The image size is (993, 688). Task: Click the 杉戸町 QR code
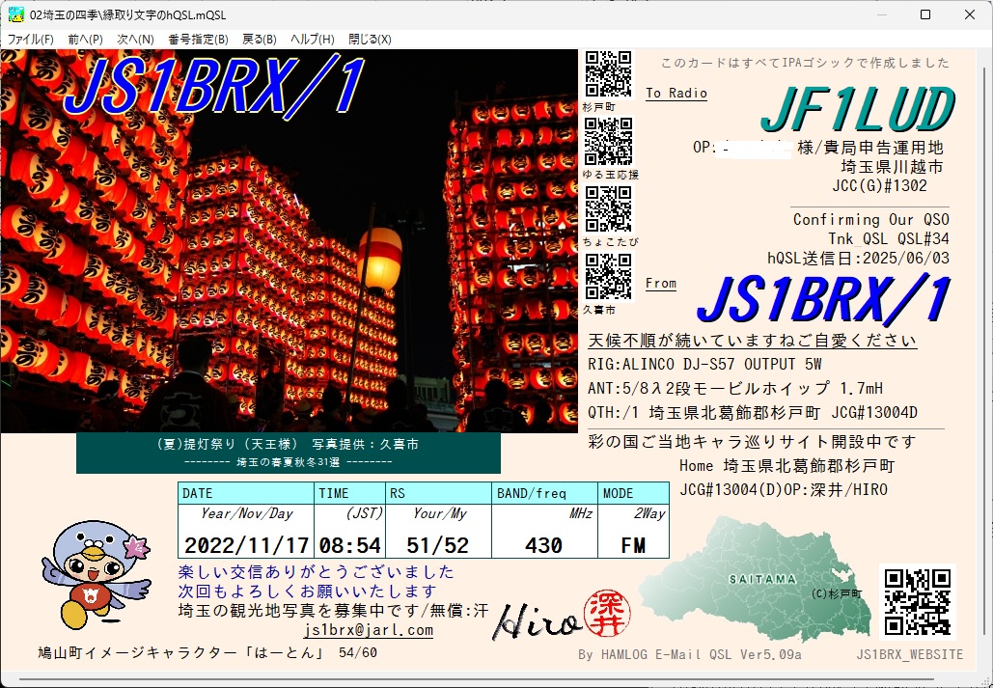pos(608,75)
